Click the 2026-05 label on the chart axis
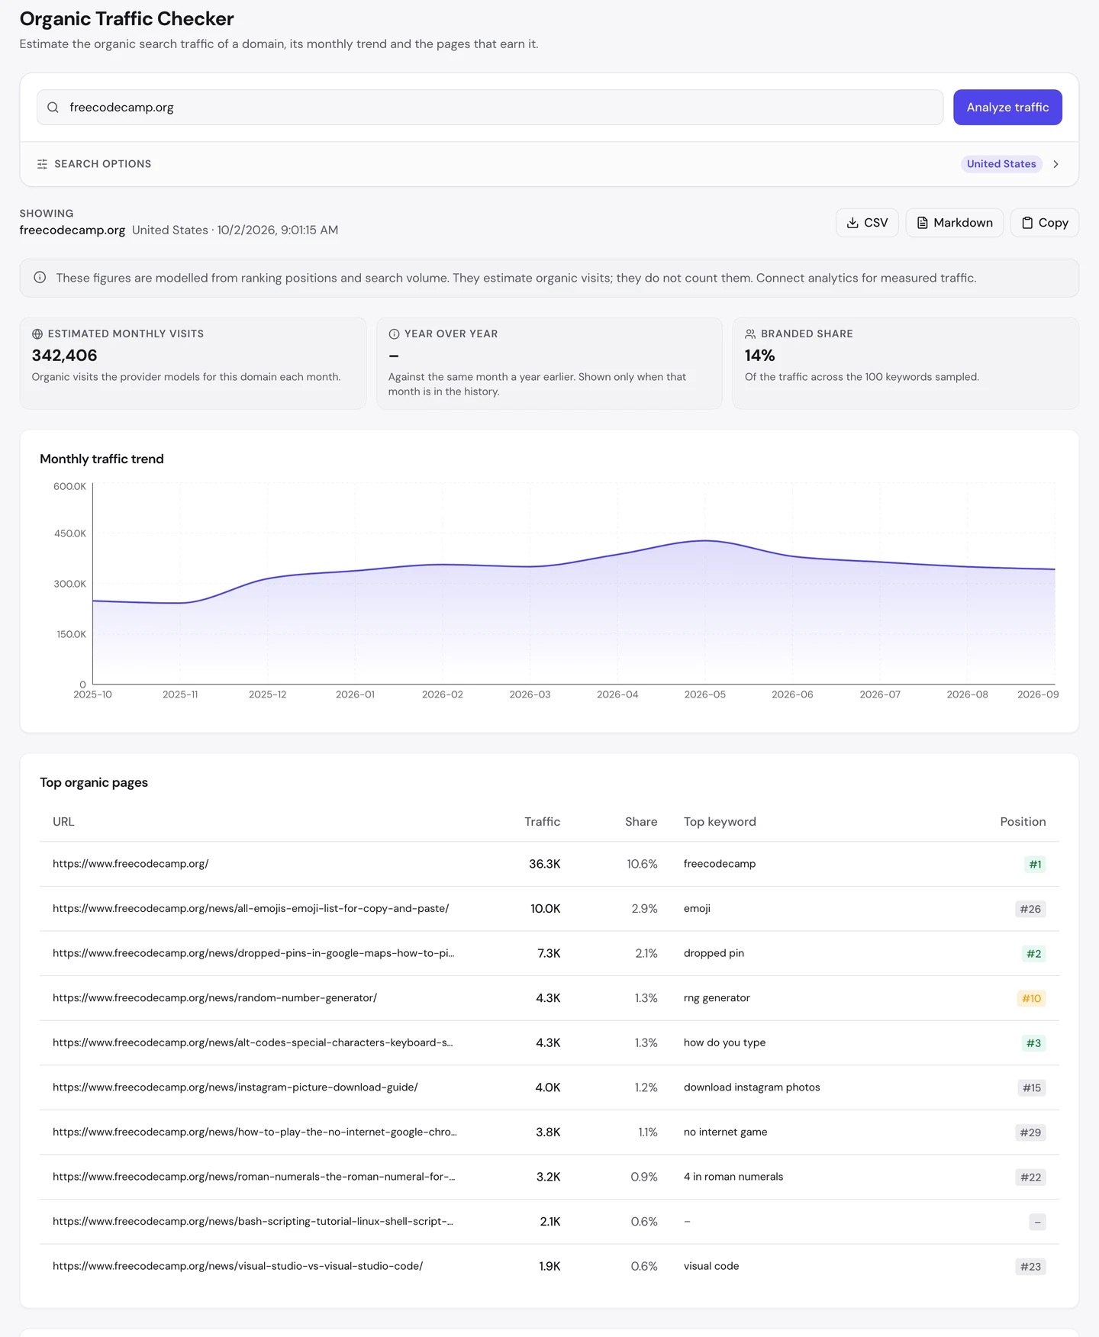Viewport: 1099px width, 1337px height. point(705,694)
